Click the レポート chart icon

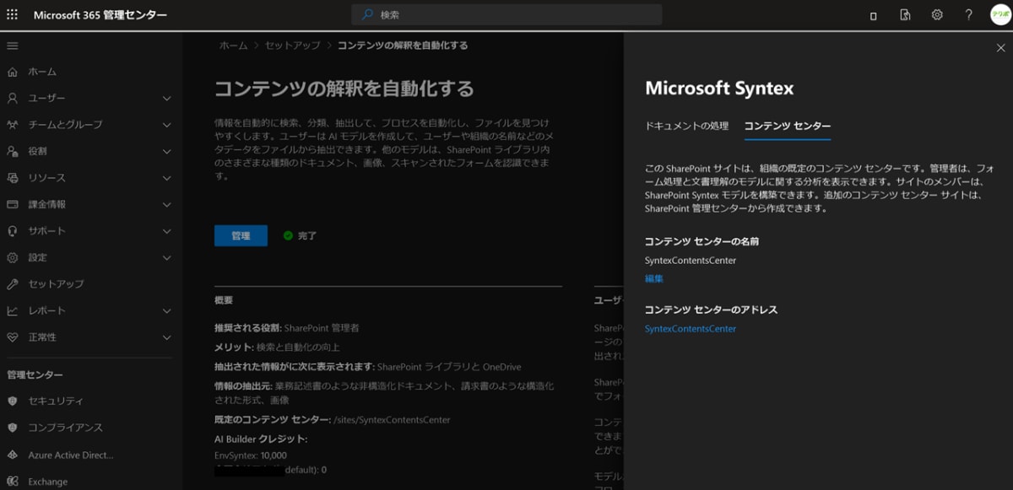click(12, 310)
